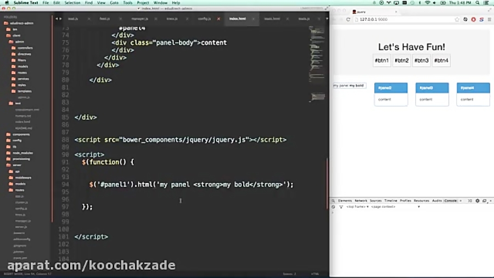The image size is (494, 278).
Task: Switch to DevTools Sources tab
Action: pos(375,201)
